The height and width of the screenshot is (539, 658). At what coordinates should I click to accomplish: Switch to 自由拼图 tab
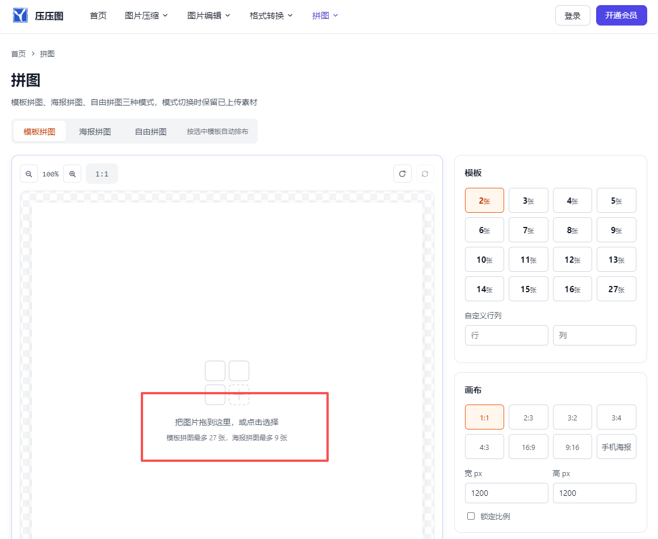coord(150,131)
